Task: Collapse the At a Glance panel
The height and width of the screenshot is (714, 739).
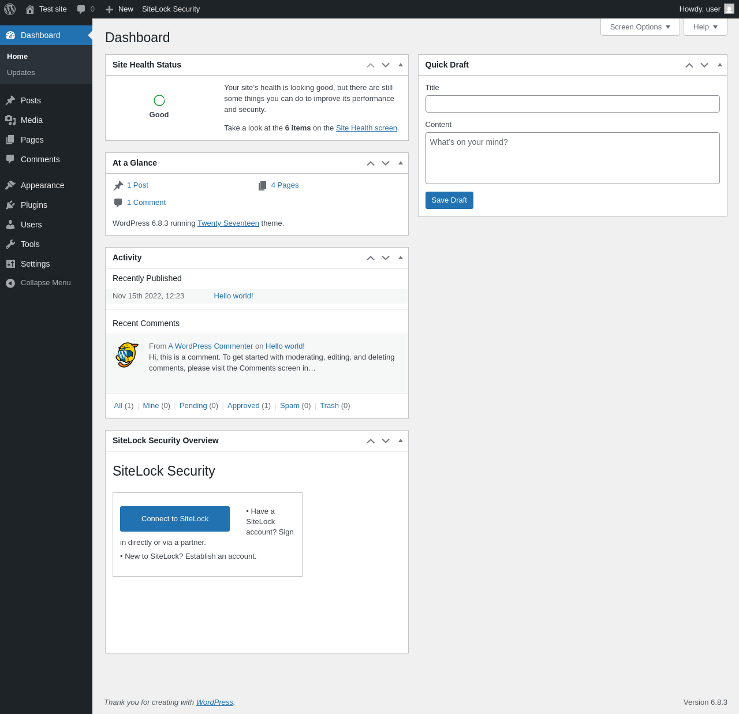Action: (x=401, y=163)
